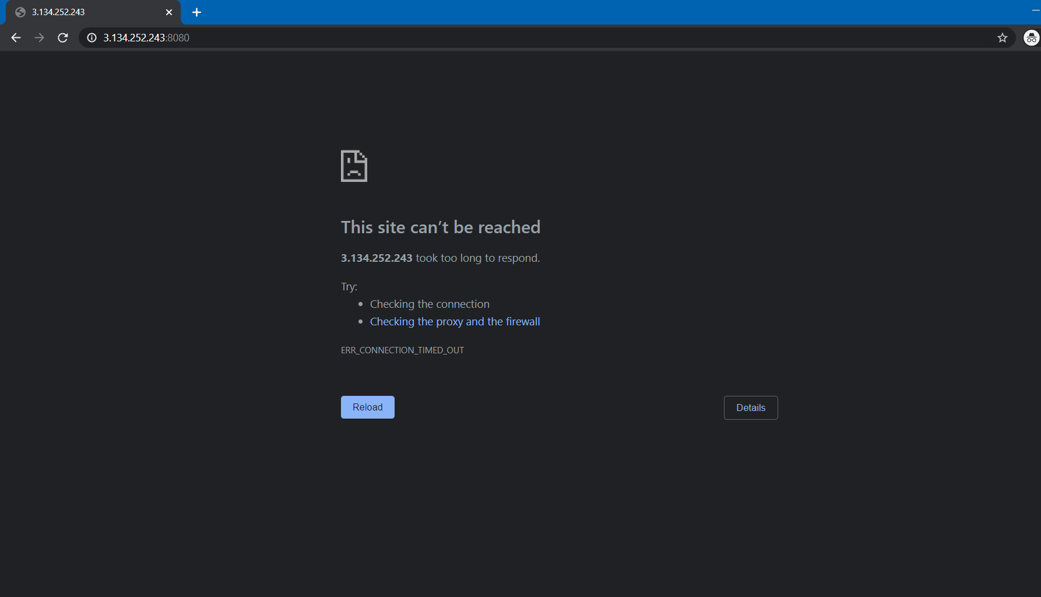Click 'took too long to respond' message
The image size is (1041, 597).
click(477, 258)
